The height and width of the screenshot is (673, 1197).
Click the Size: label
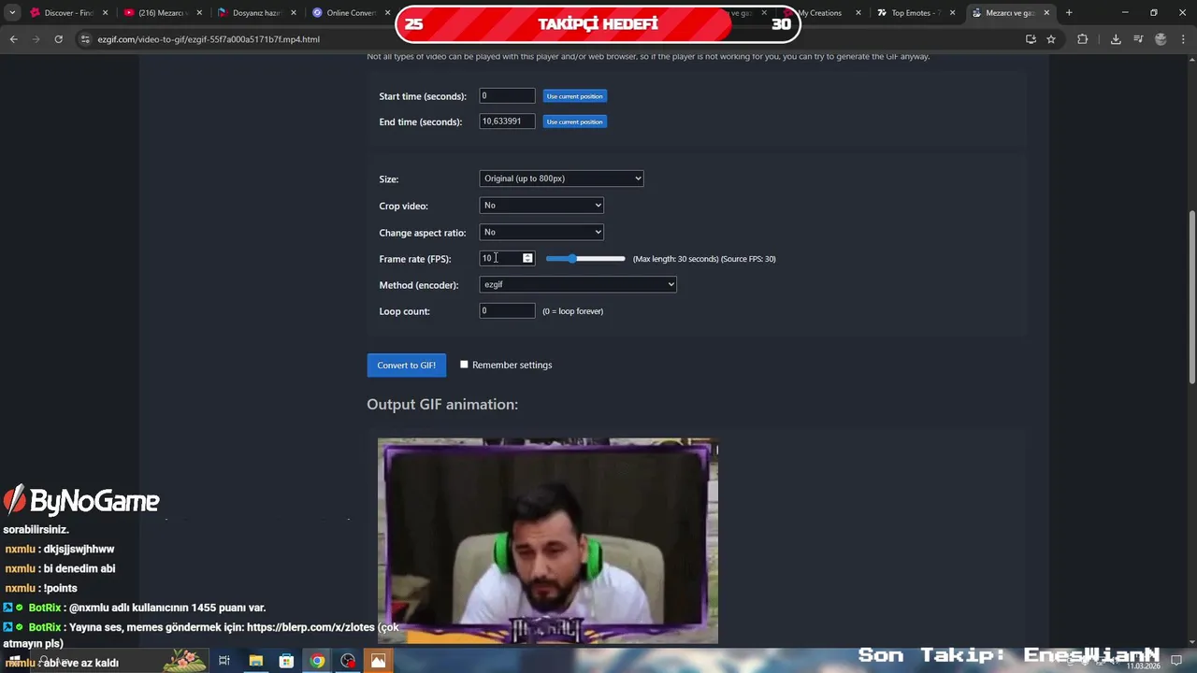click(x=389, y=179)
